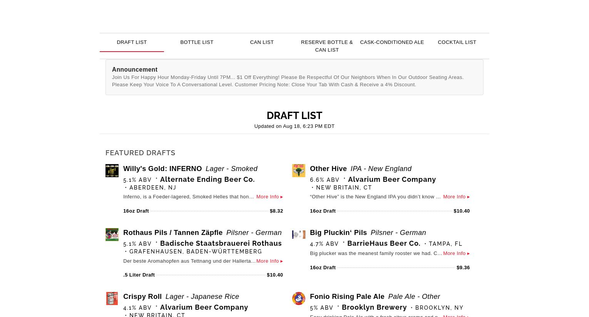Click the IPA - New England style label
This screenshot has height=317, width=589.
click(381, 169)
